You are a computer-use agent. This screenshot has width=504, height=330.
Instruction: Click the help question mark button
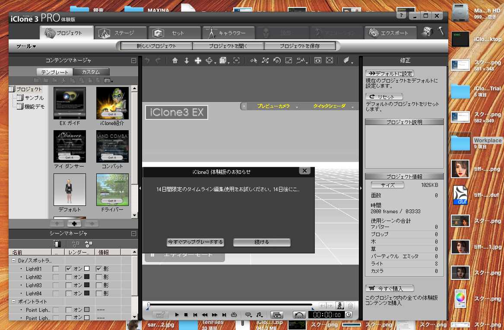401,16
